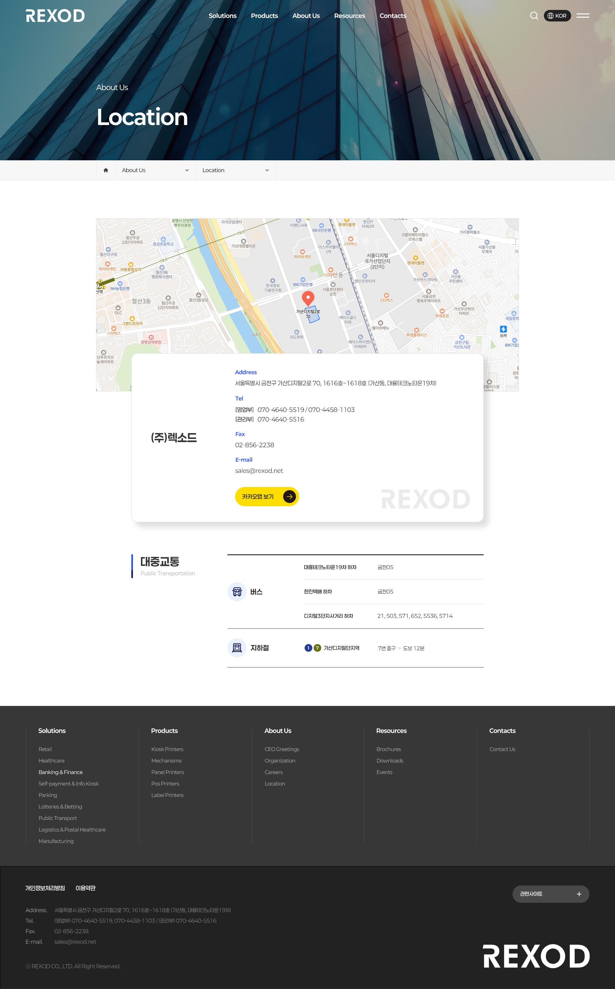The height and width of the screenshot is (989, 615).
Task: Open Healthcare link in footer
Action: 51,760
